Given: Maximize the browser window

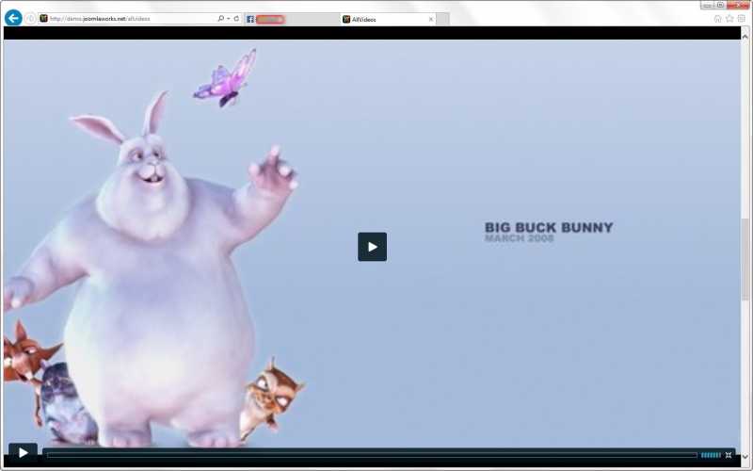Looking at the screenshot, I should pyautogui.click(x=720, y=5).
